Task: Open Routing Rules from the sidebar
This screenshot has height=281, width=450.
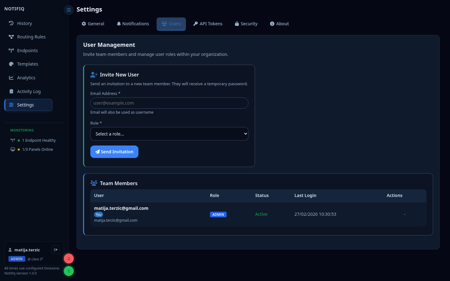Action: (28, 37)
